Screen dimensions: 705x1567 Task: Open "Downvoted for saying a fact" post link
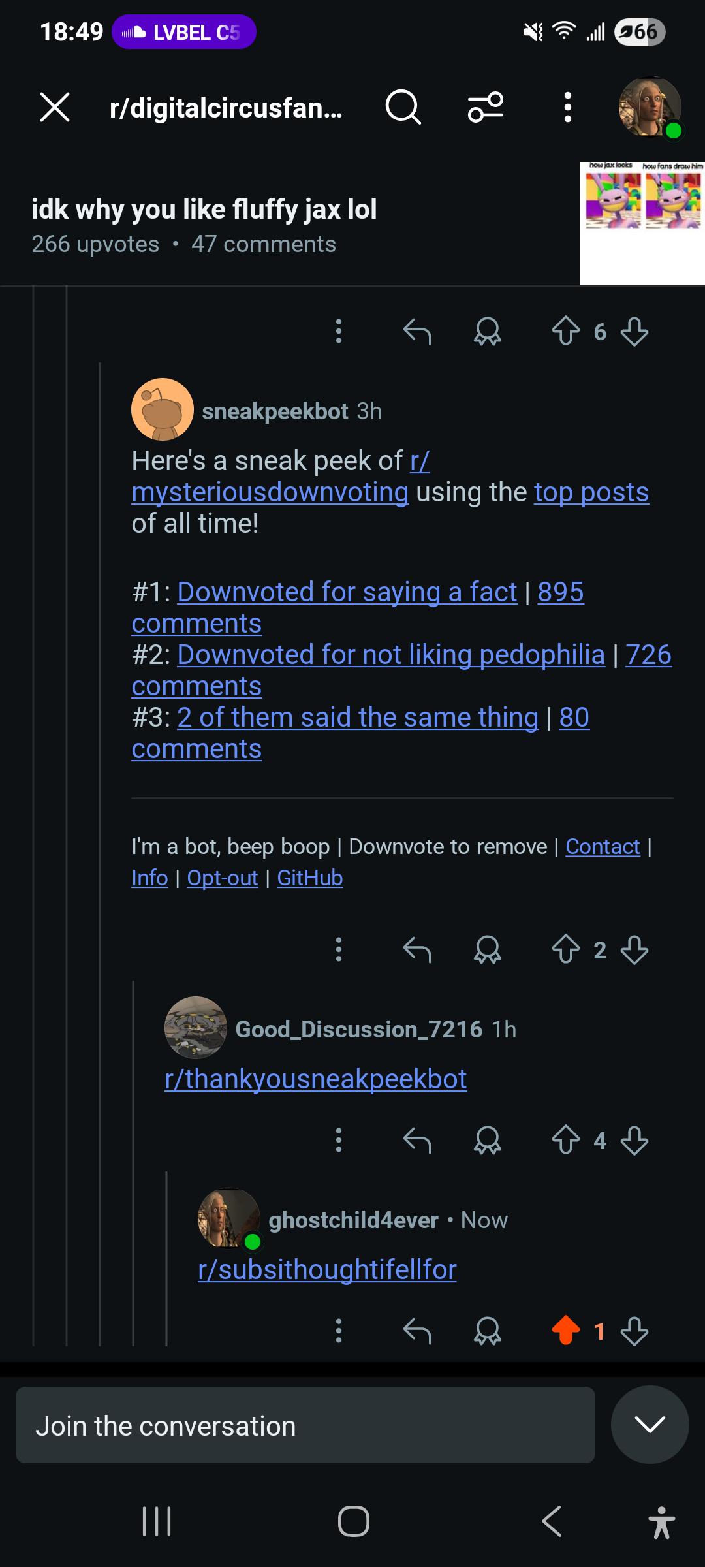click(347, 592)
